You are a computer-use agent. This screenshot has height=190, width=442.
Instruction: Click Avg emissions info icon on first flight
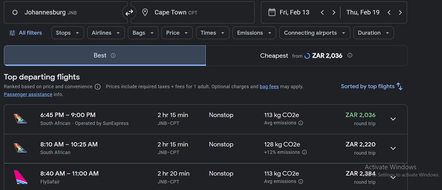point(301,123)
